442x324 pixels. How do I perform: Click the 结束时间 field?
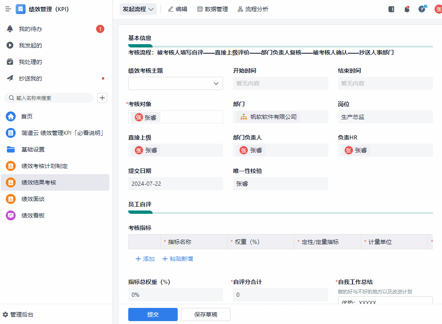click(x=386, y=83)
